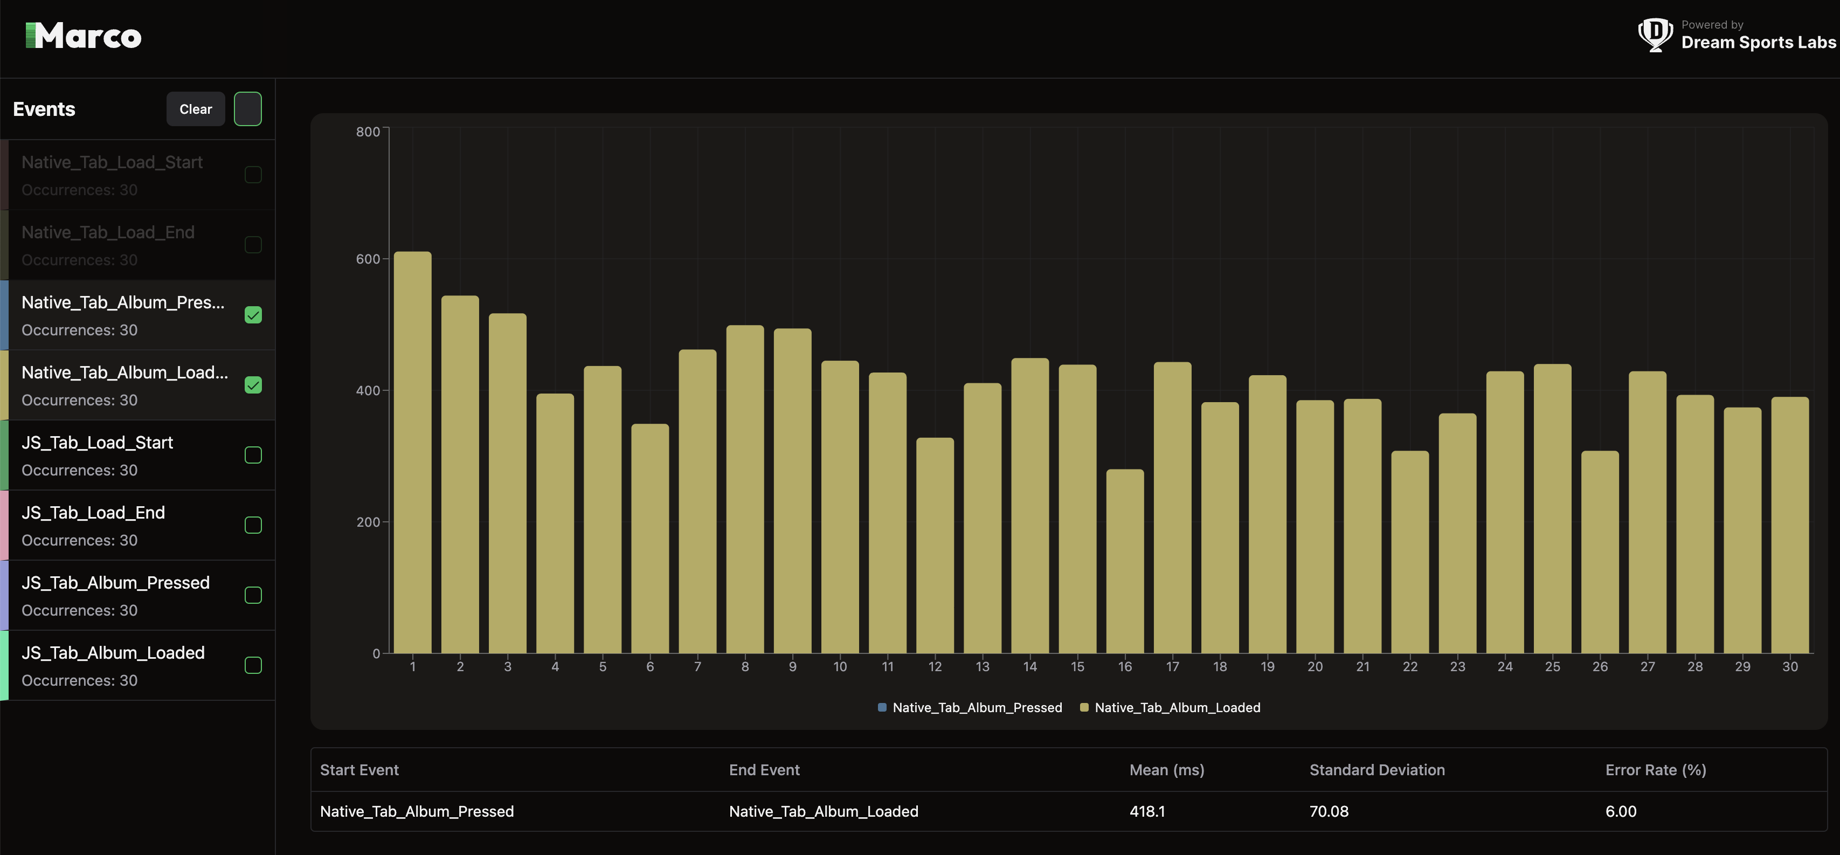Toggle the select-all checkbox beside Clear
This screenshot has height=855, width=1840.
[248, 109]
